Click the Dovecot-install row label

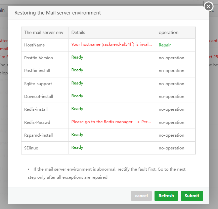pos(38,96)
